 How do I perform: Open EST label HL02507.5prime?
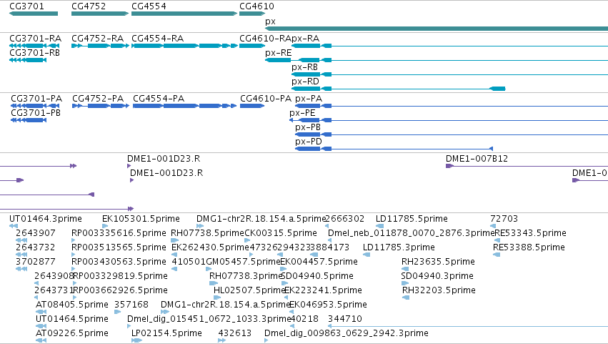click(x=250, y=291)
